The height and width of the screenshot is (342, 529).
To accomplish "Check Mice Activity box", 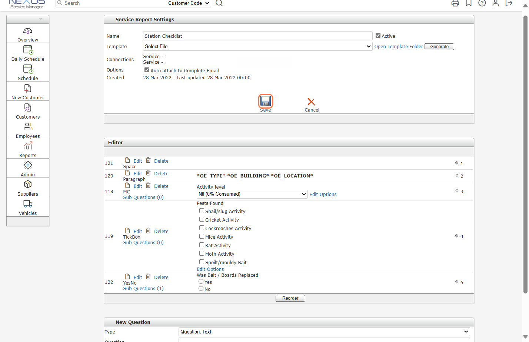I will 202,236.
